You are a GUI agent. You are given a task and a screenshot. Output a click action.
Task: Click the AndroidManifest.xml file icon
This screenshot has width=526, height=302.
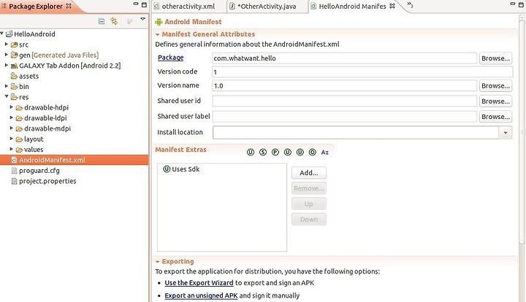click(x=14, y=160)
